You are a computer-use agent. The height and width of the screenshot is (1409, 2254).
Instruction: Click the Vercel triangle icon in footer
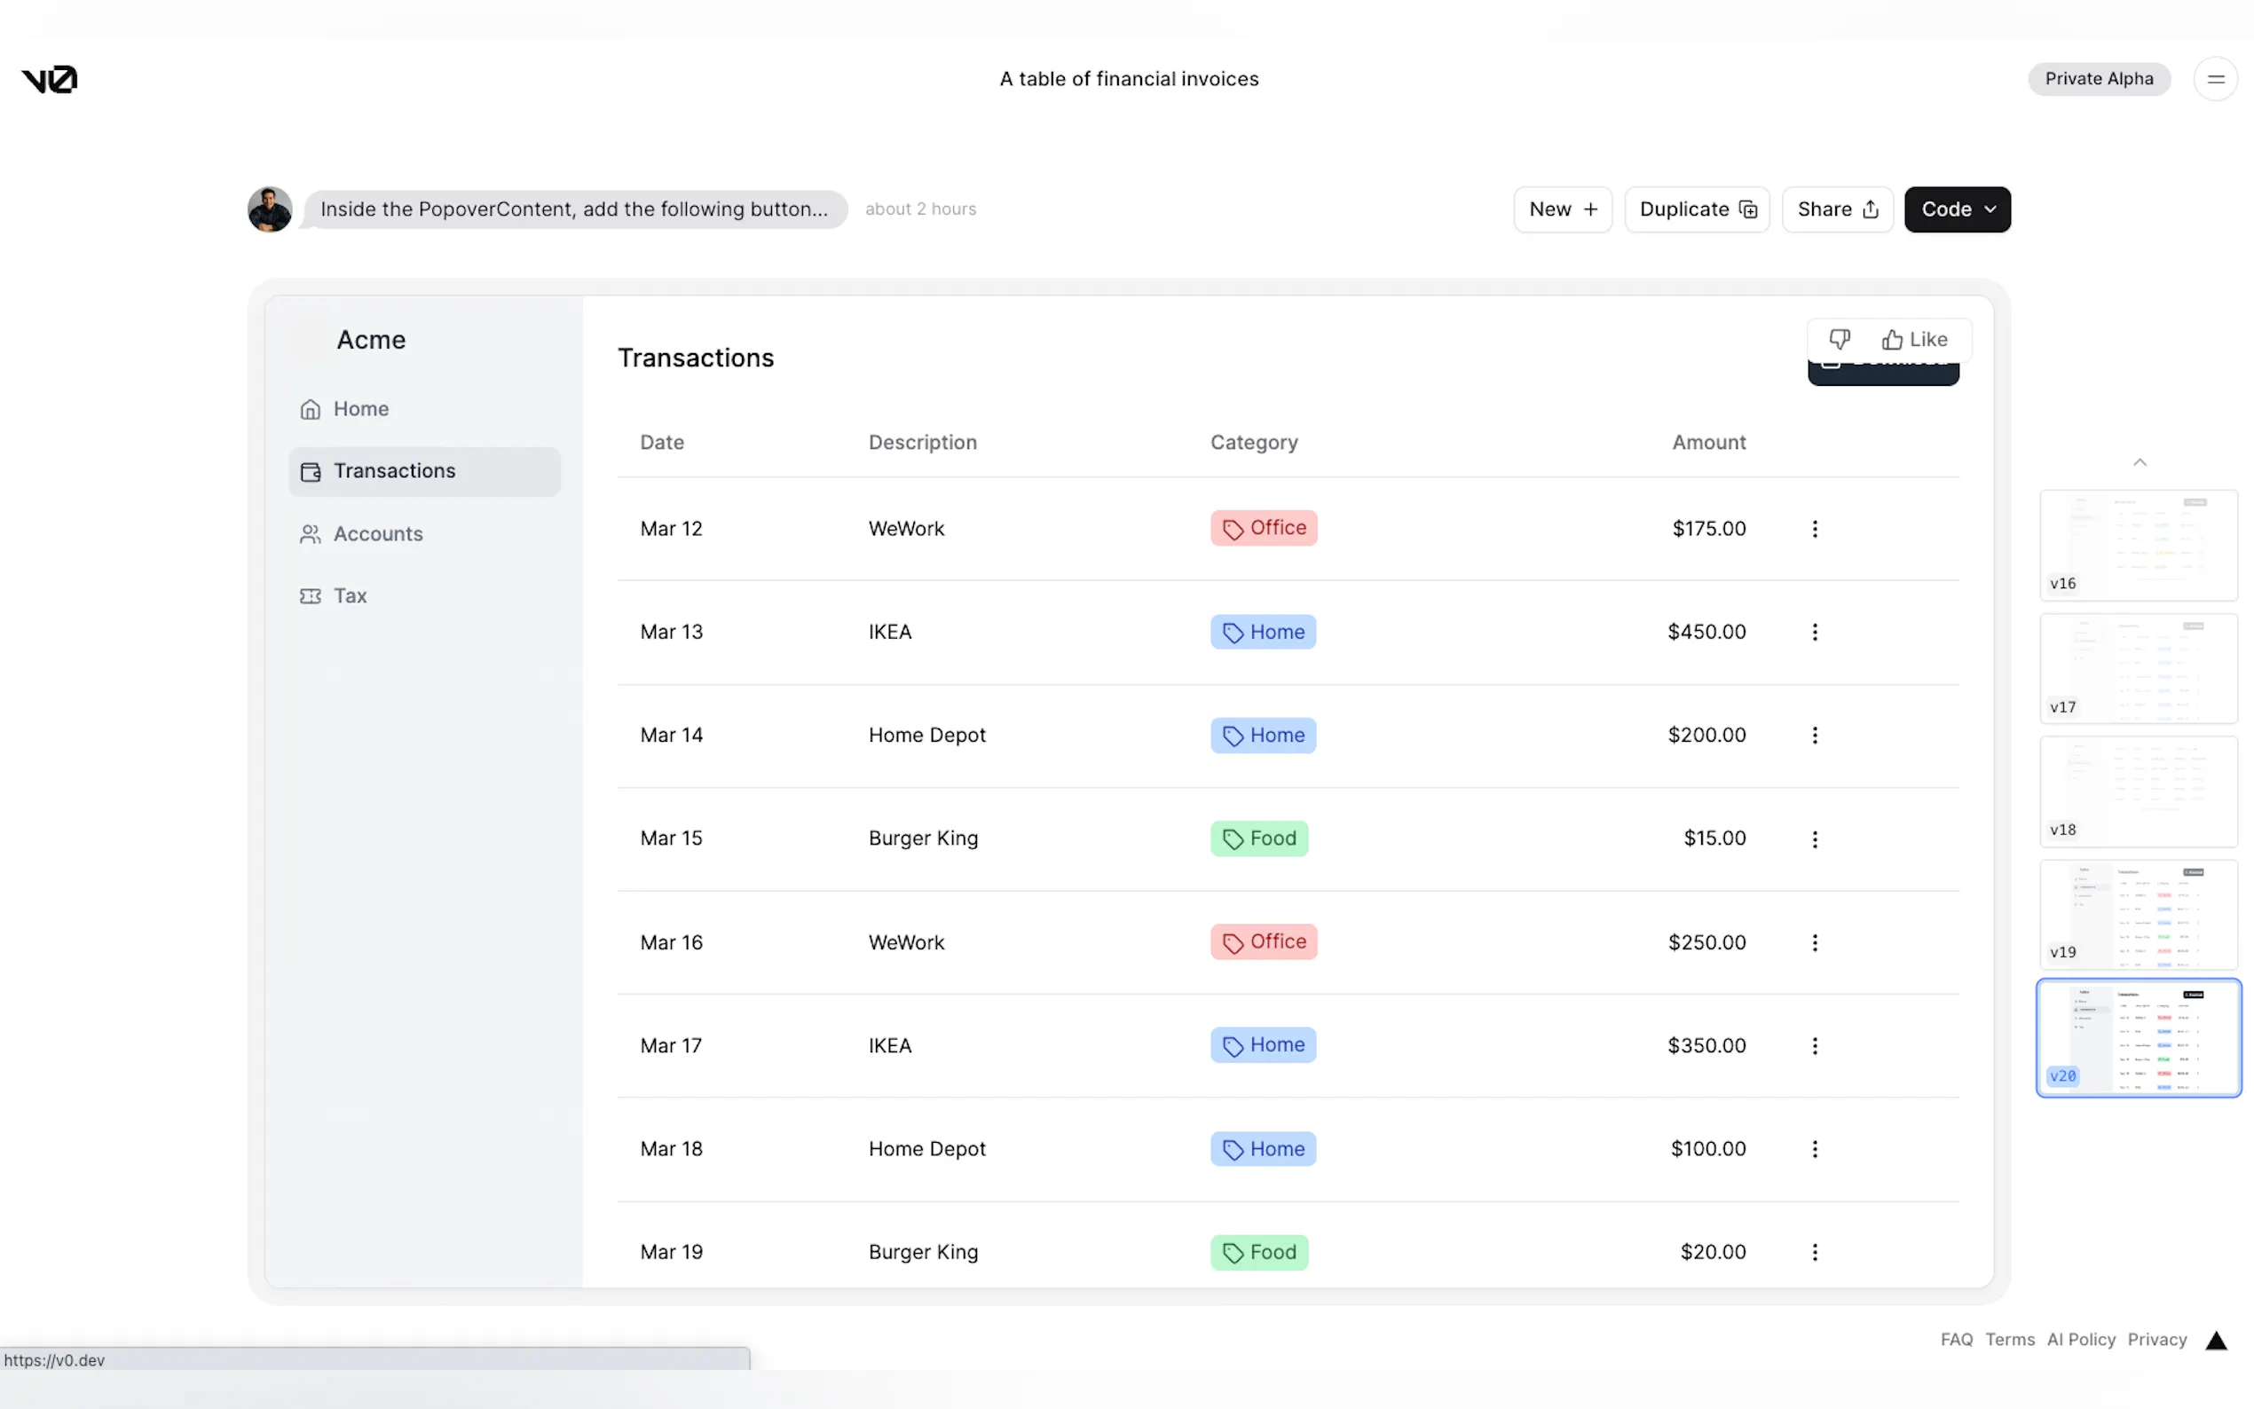(2216, 1340)
